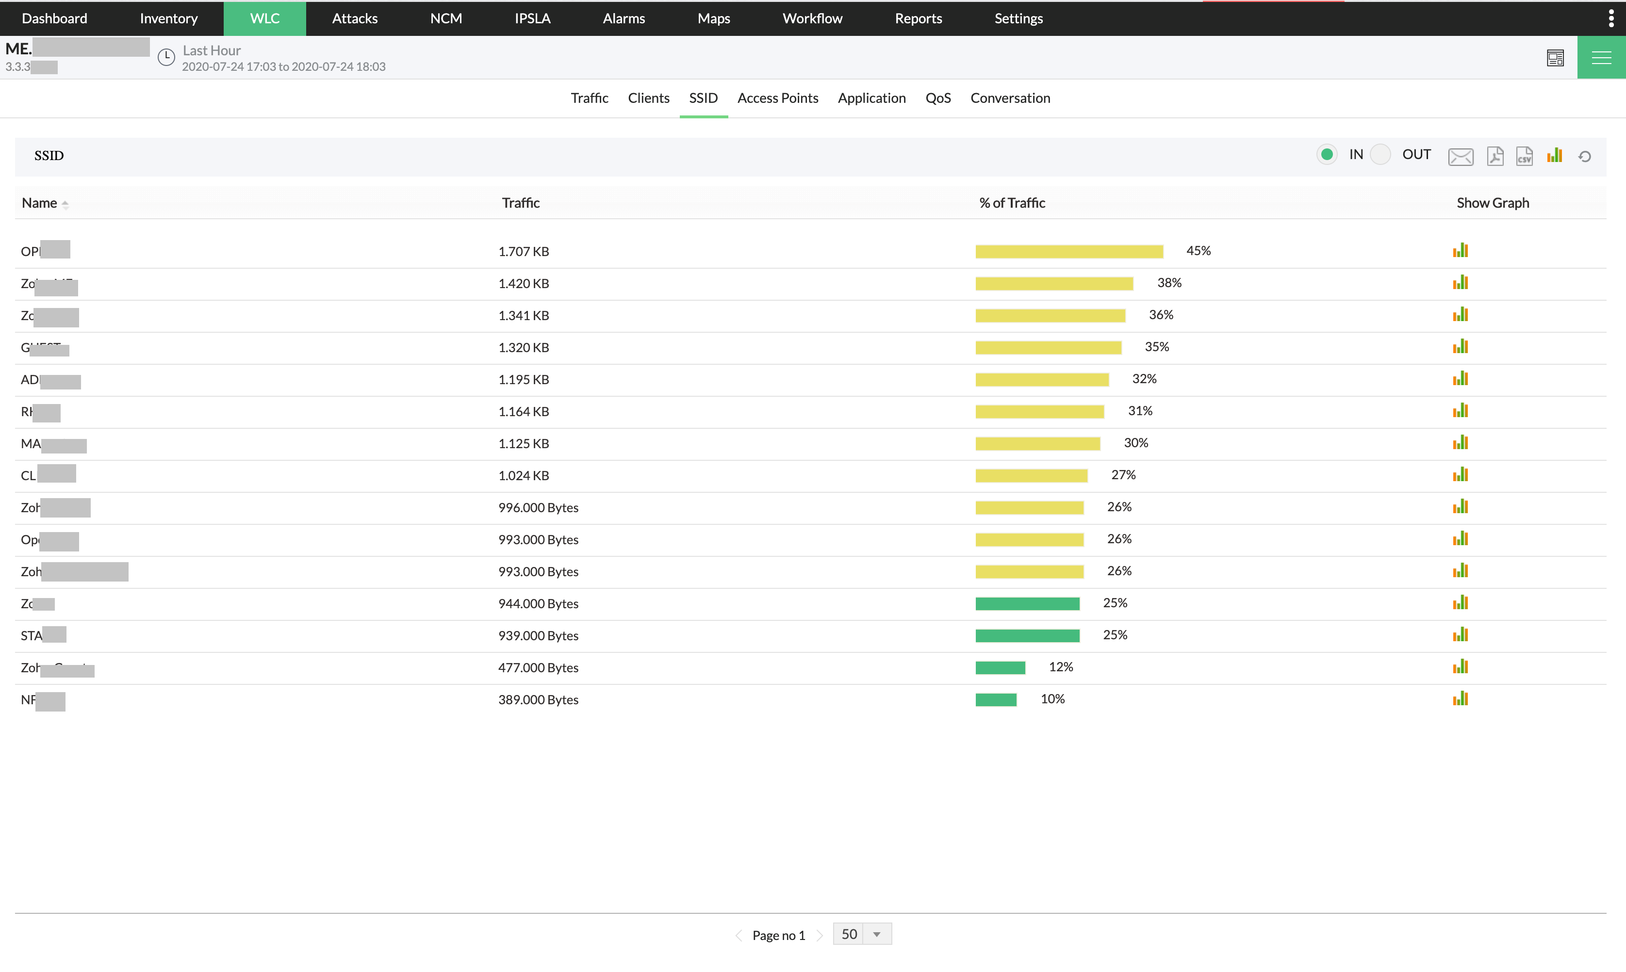The height and width of the screenshot is (972, 1626).
Task: Open the three-dot options menu
Action: coord(1611,18)
